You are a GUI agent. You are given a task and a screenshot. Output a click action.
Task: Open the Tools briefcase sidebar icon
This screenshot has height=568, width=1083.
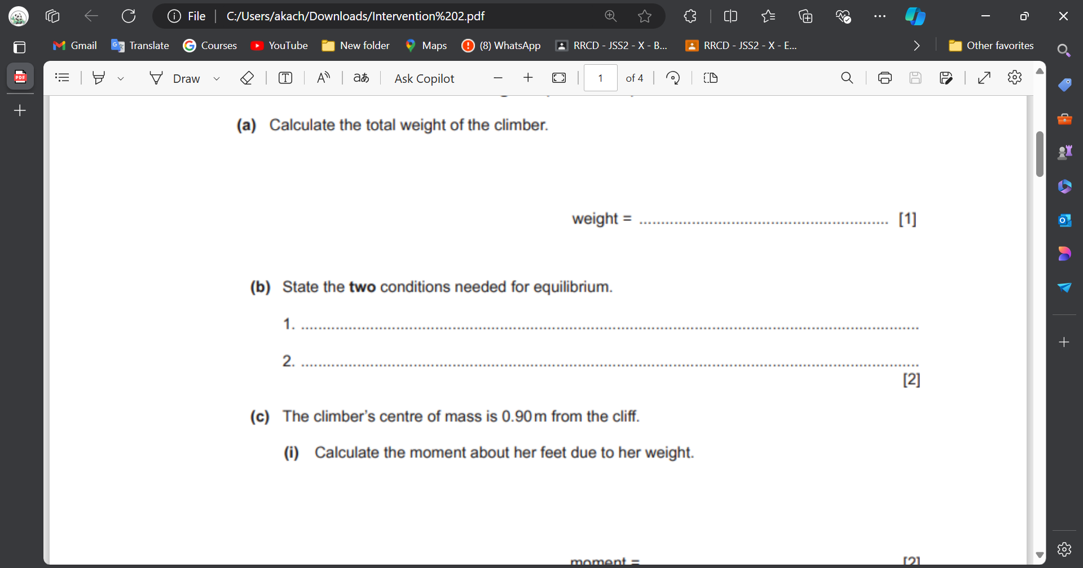(1064, 119)
